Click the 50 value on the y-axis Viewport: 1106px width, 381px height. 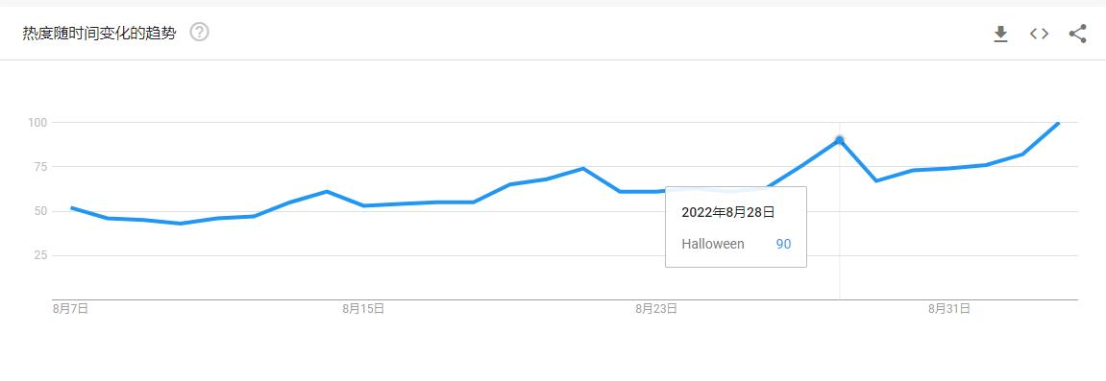coord(39,211)
